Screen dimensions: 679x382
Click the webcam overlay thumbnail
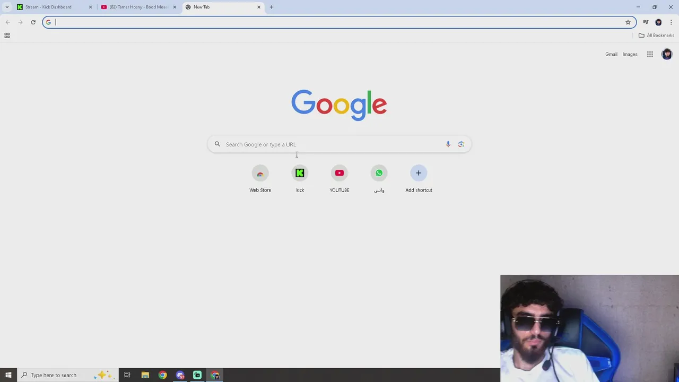tap(589, 328)
